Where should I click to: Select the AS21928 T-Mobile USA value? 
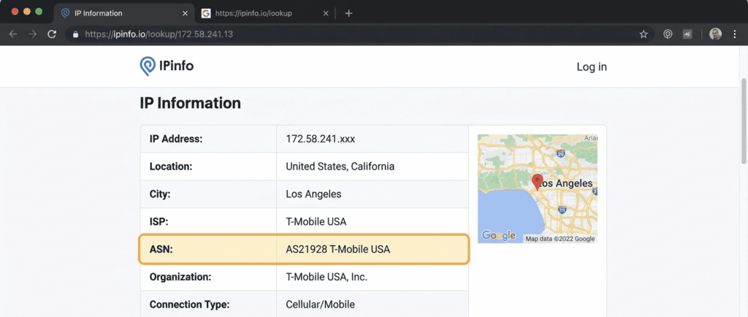coord(337,249)
